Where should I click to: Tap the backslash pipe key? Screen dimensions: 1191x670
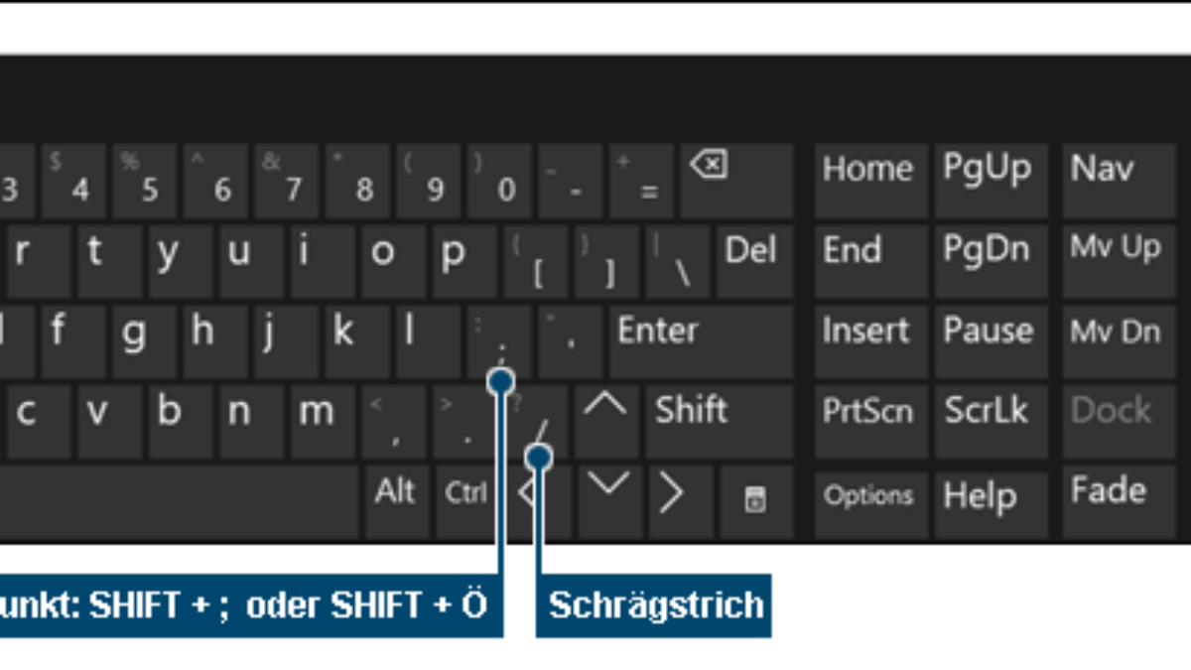click(x=678, y=261)
